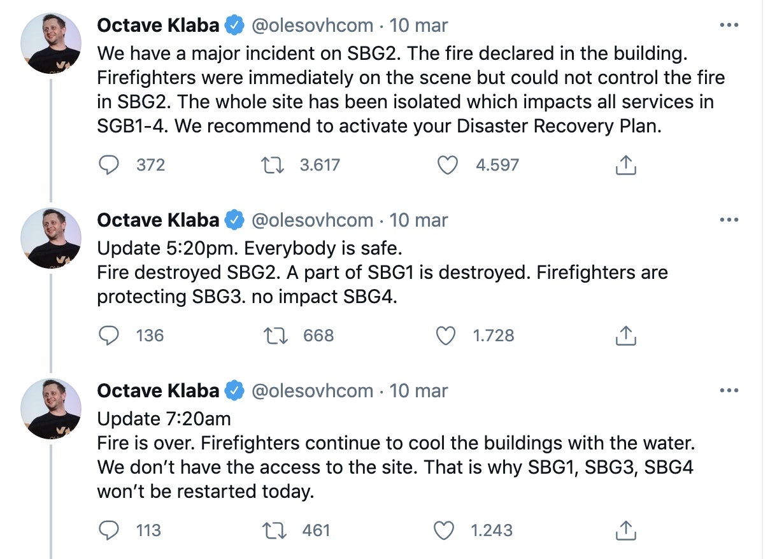The image size is (777, 559).
Task: Share the major incident on SBG2 tweet
Action: 625,166
